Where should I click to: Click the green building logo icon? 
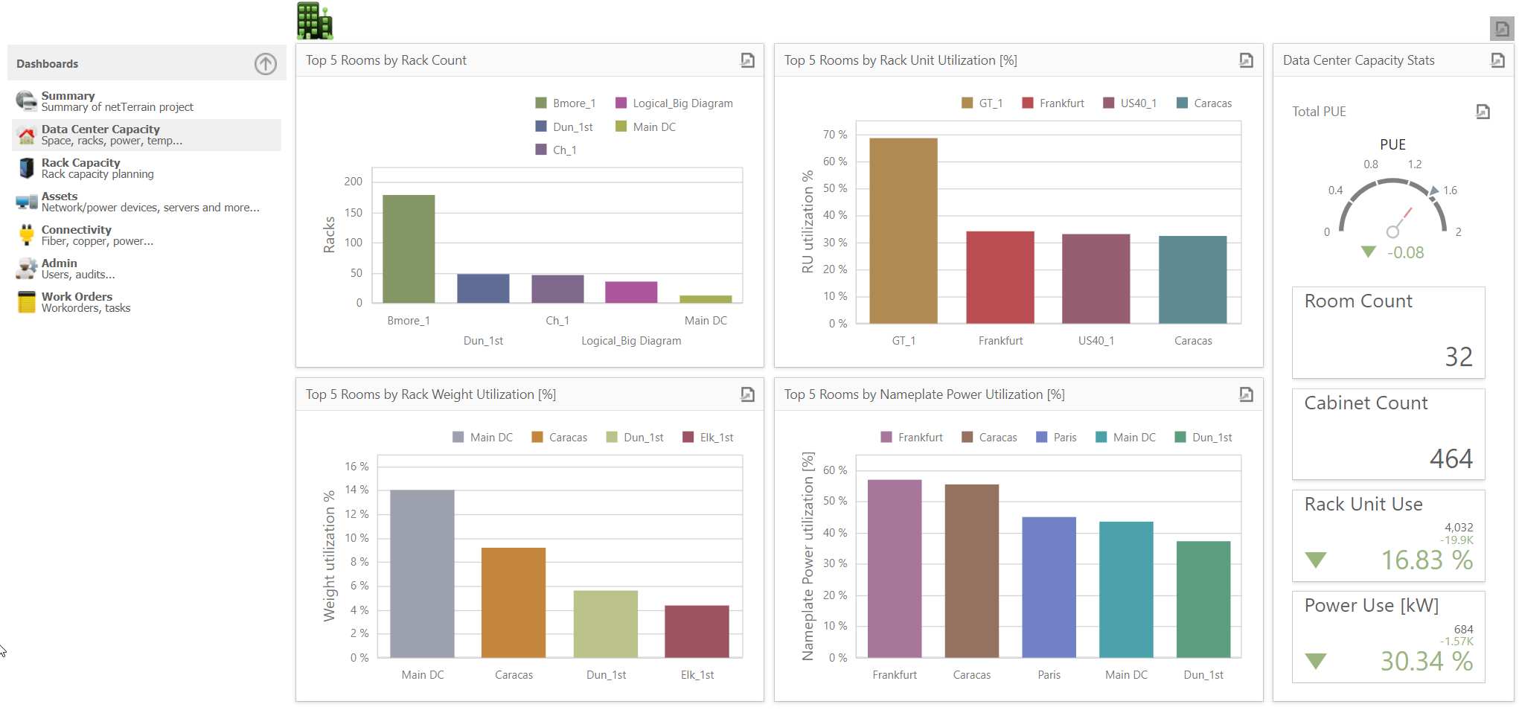[314, 21]
